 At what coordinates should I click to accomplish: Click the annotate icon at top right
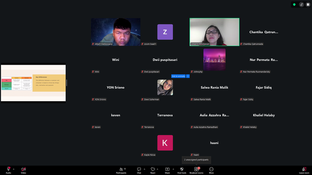click(301, 4)
